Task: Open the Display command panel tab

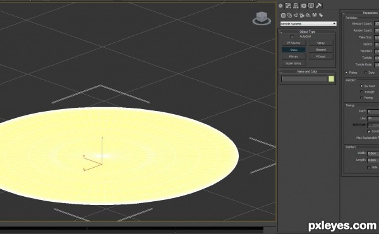Action: [311, 6]
